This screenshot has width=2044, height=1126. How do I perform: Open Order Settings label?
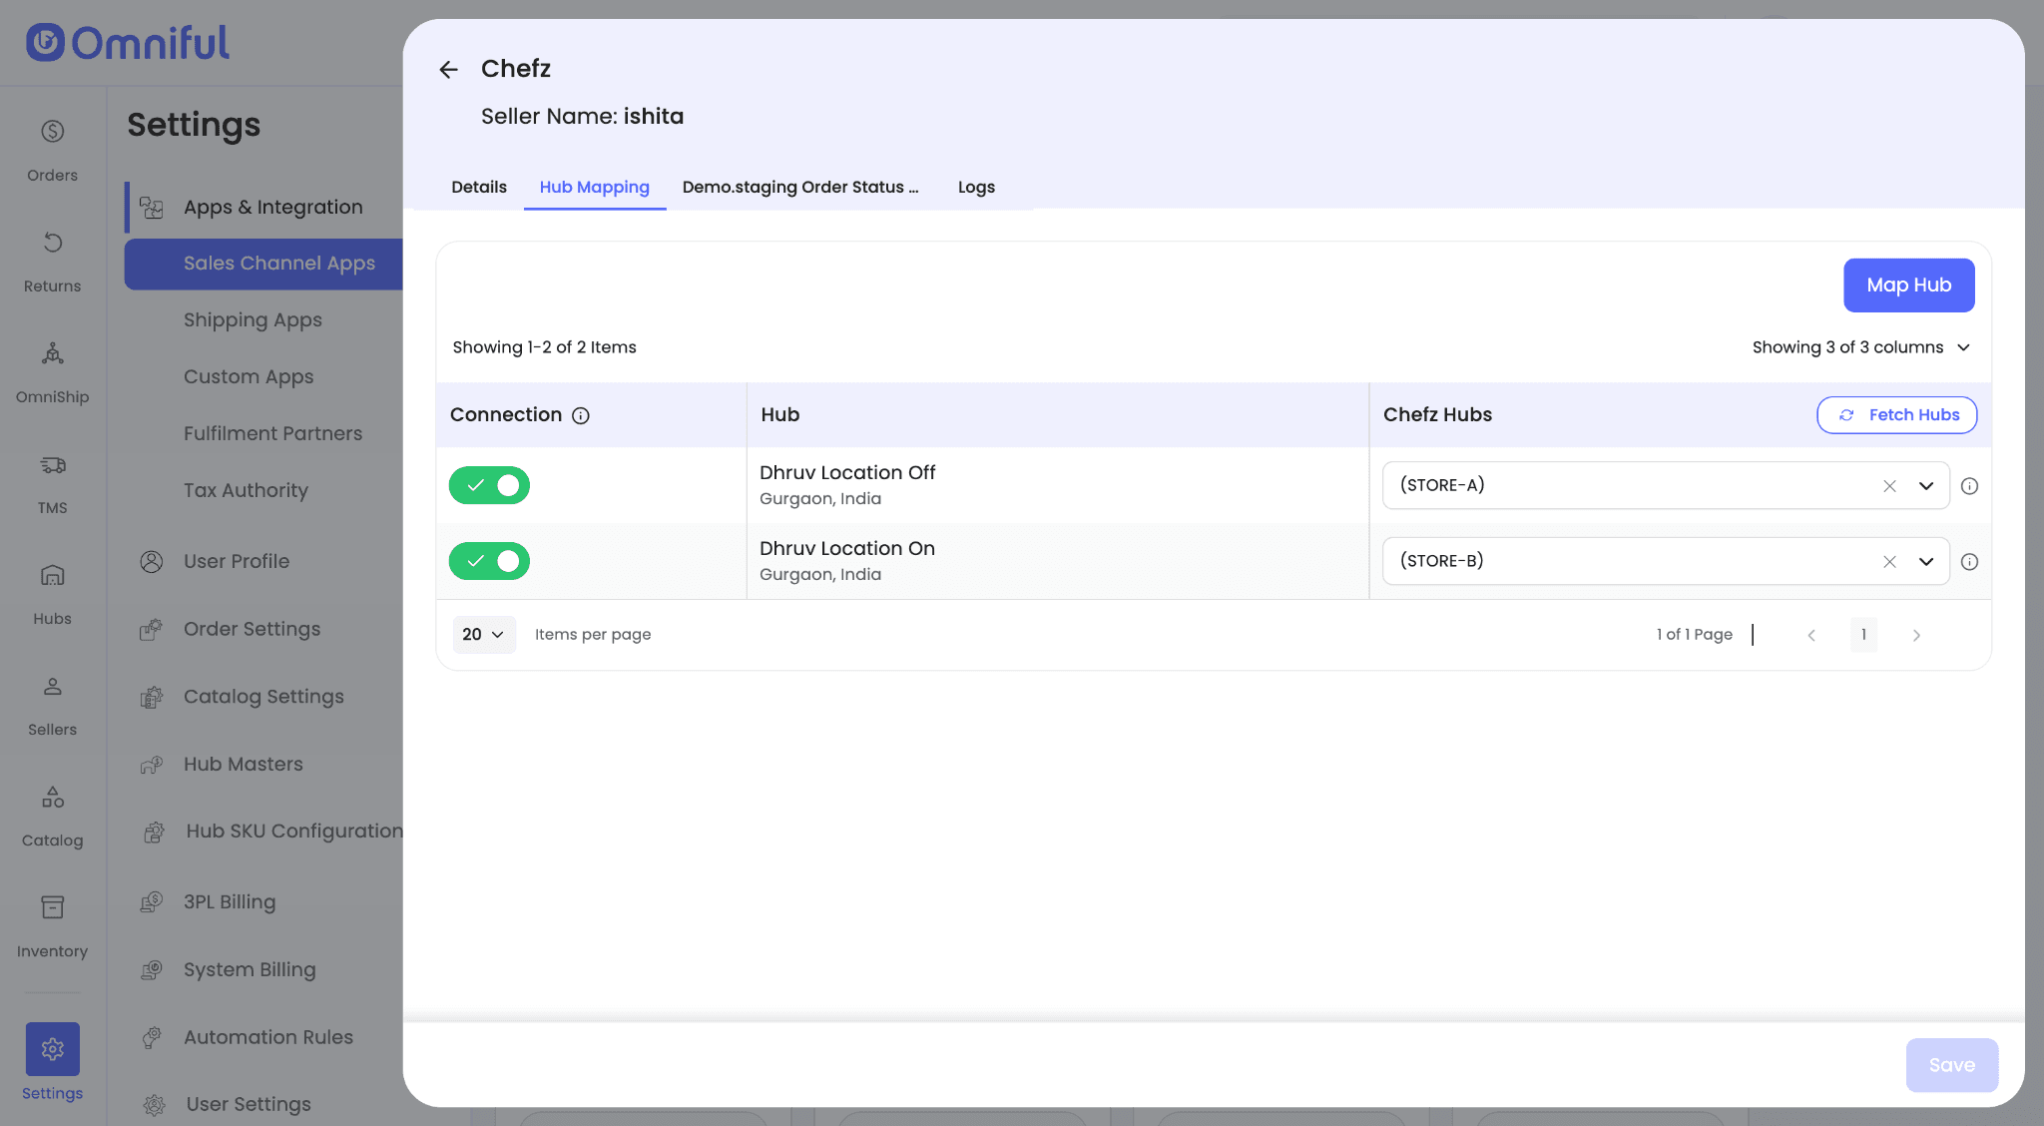[x=253, y=630]
